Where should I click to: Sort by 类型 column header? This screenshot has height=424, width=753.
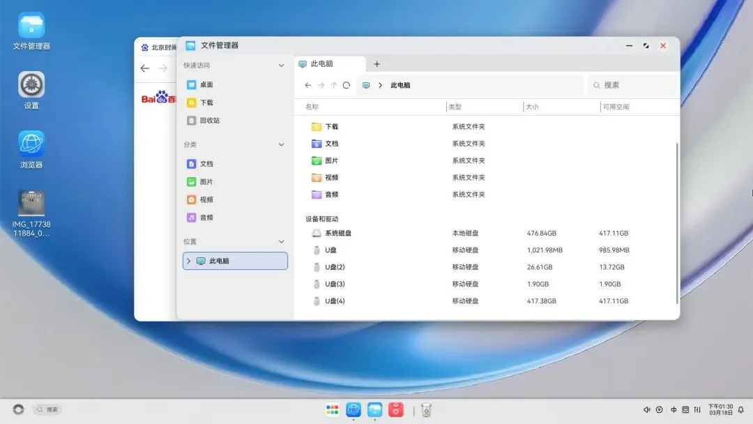tap(455, 107)
